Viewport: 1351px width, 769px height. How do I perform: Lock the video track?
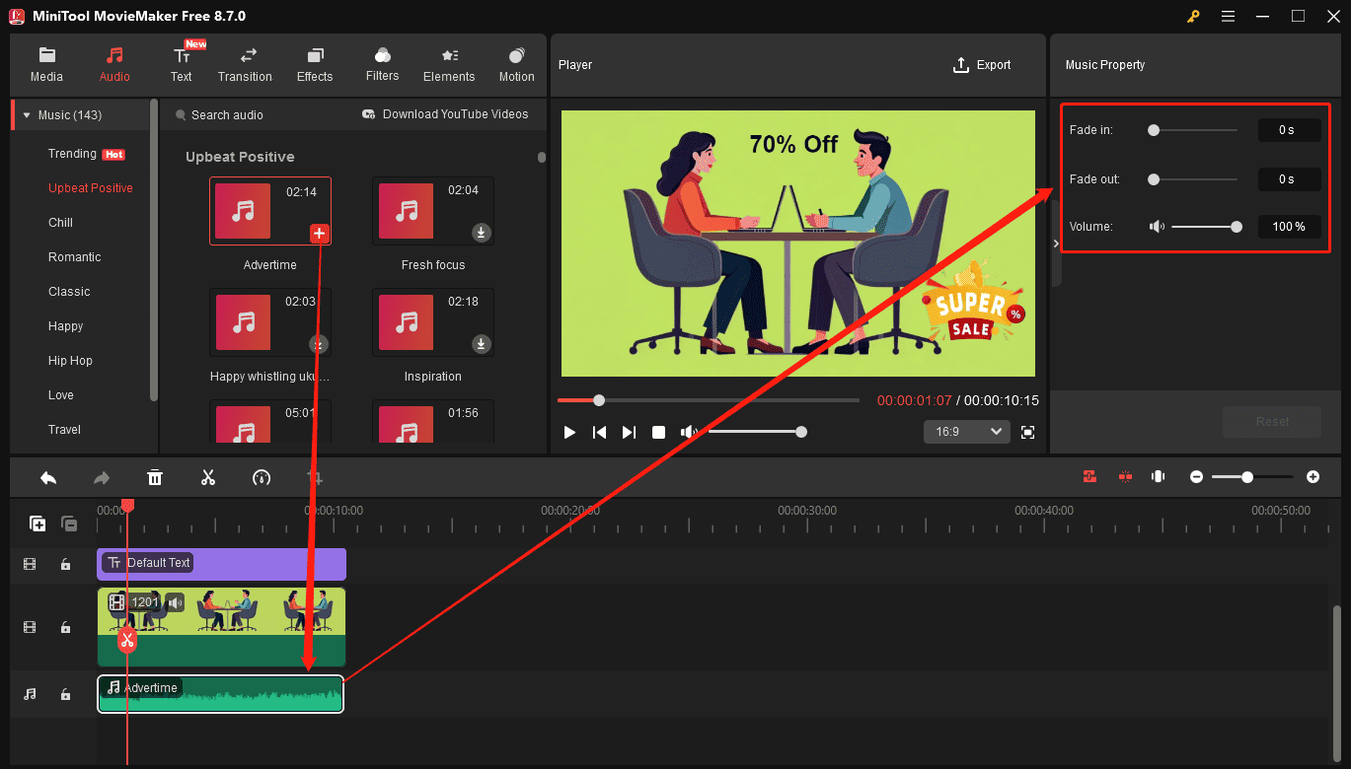click(x=65, y=627)
